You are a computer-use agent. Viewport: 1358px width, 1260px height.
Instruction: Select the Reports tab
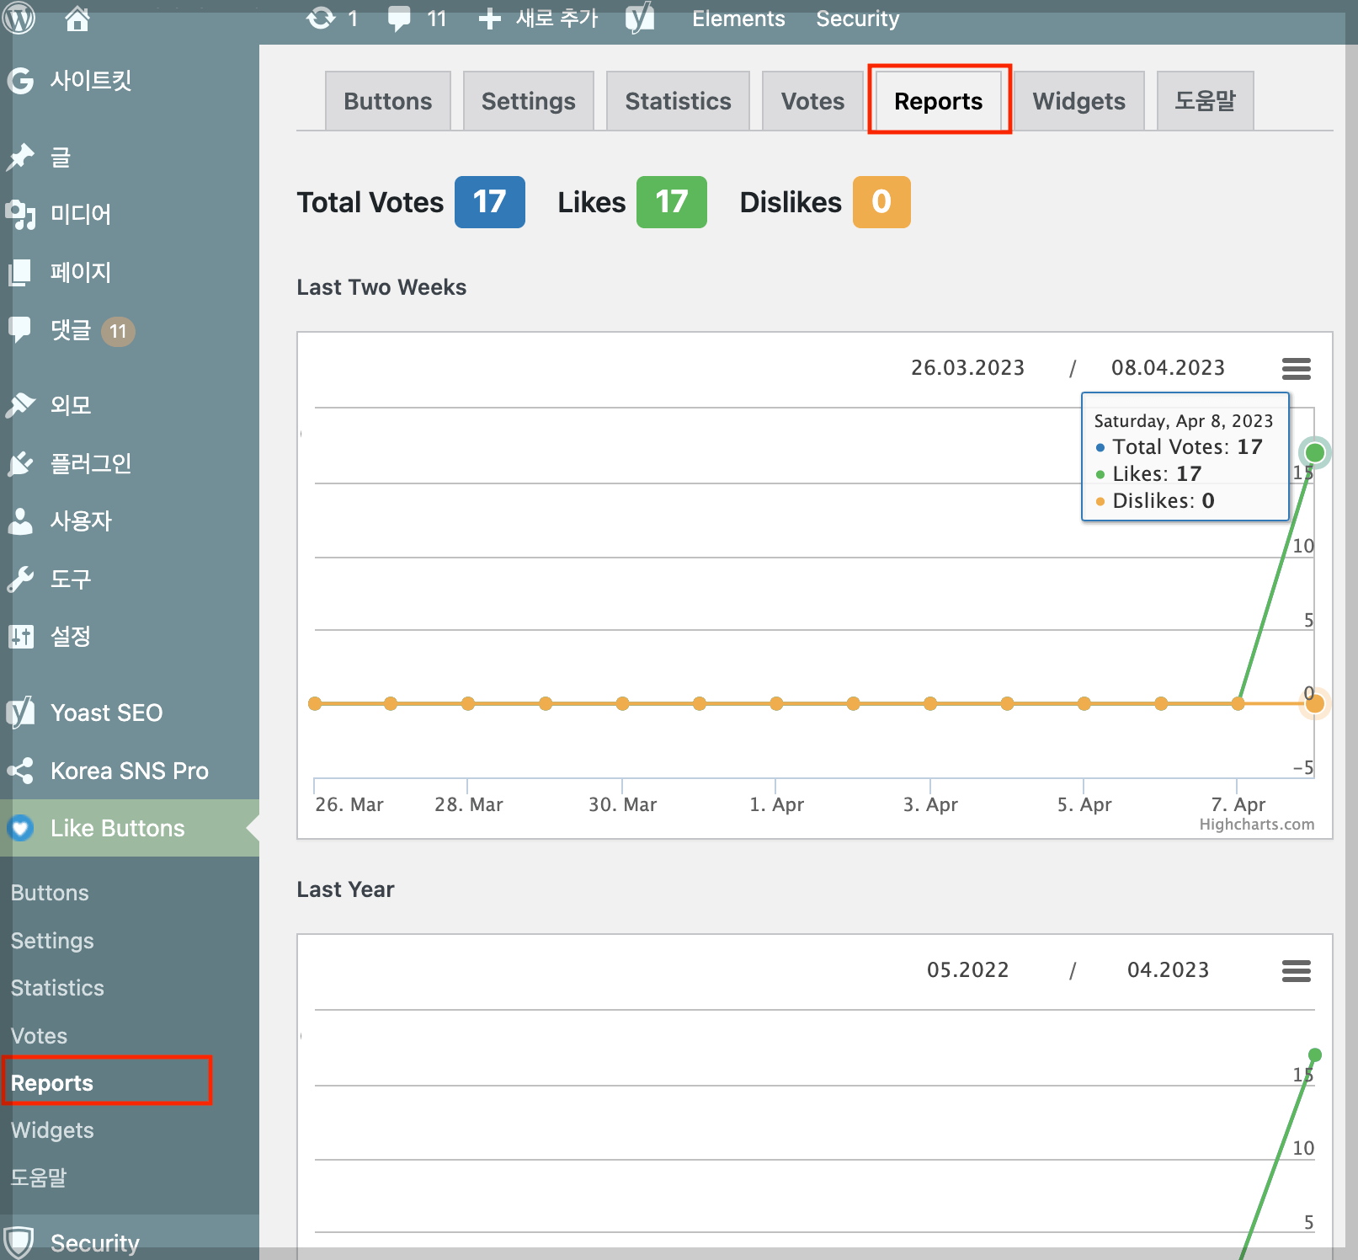(x=939, y=101)
